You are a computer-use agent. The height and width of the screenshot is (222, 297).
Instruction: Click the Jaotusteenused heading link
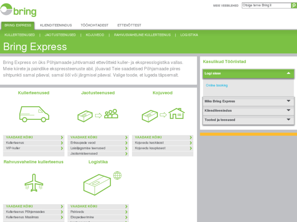click(98, 93)
